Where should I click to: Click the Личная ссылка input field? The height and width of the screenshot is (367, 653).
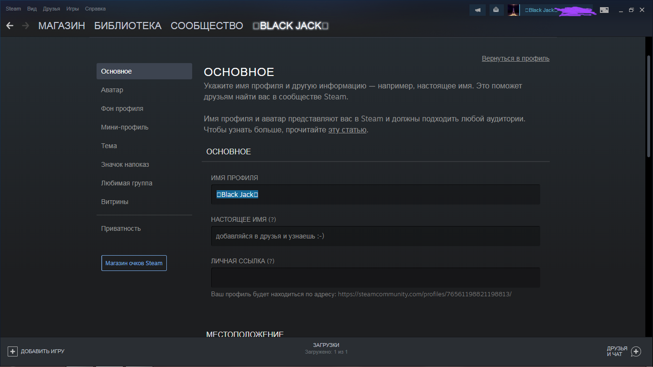coord(375,278)
